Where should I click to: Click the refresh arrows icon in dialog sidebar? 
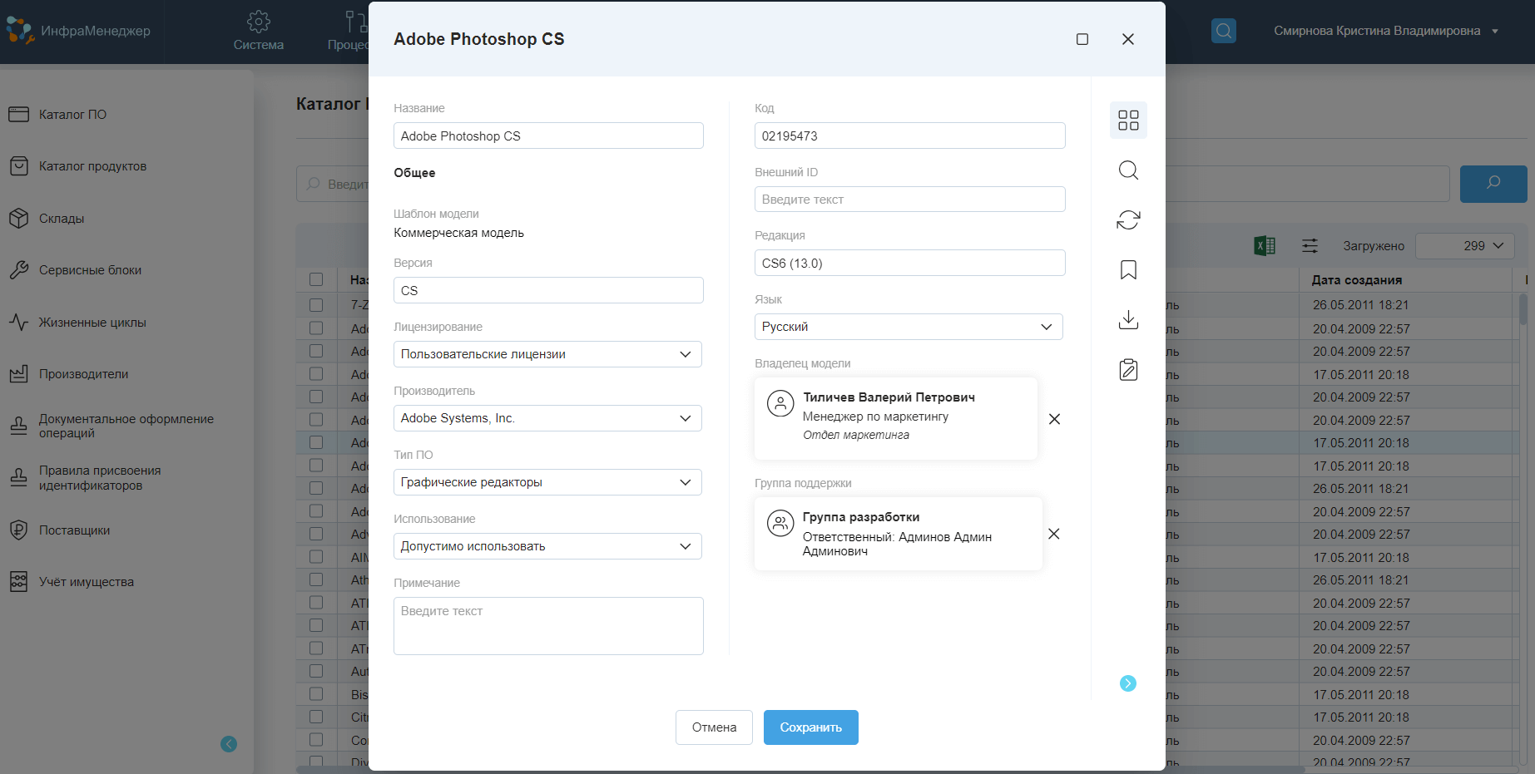point(1128,220)
